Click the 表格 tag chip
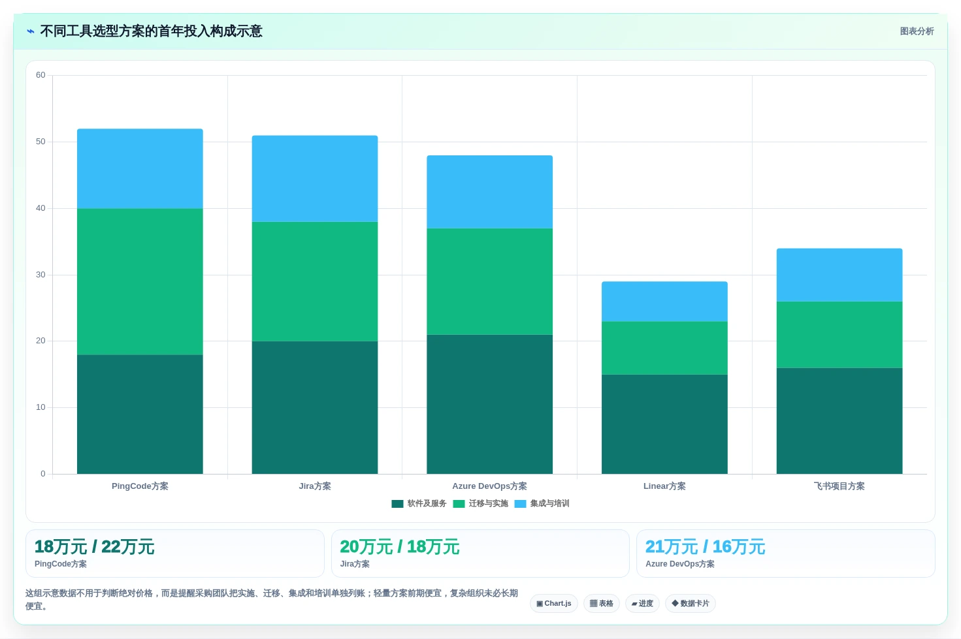The width and height of the screenshot is (961, 639). (602, 604)
